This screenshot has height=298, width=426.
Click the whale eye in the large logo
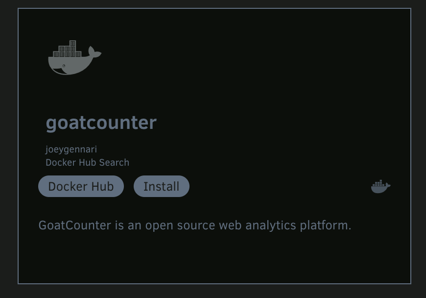pyautogui.click(x=64, y=66)
